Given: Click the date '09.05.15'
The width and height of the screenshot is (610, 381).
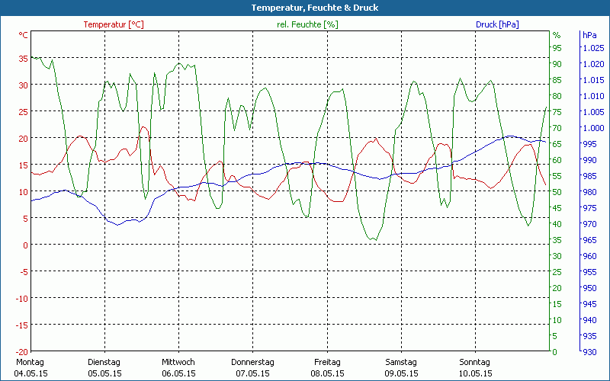Looking at the screenshot, I should coord(401,373).
